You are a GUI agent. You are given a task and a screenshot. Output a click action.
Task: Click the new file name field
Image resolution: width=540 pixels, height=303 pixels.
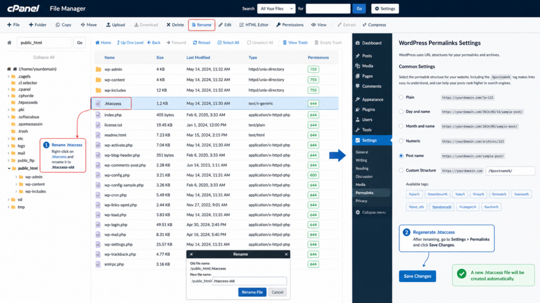[x=249, y=281]
